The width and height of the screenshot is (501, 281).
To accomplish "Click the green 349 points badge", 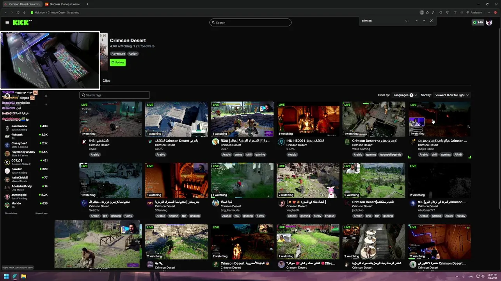I will [x=478, y=22].
